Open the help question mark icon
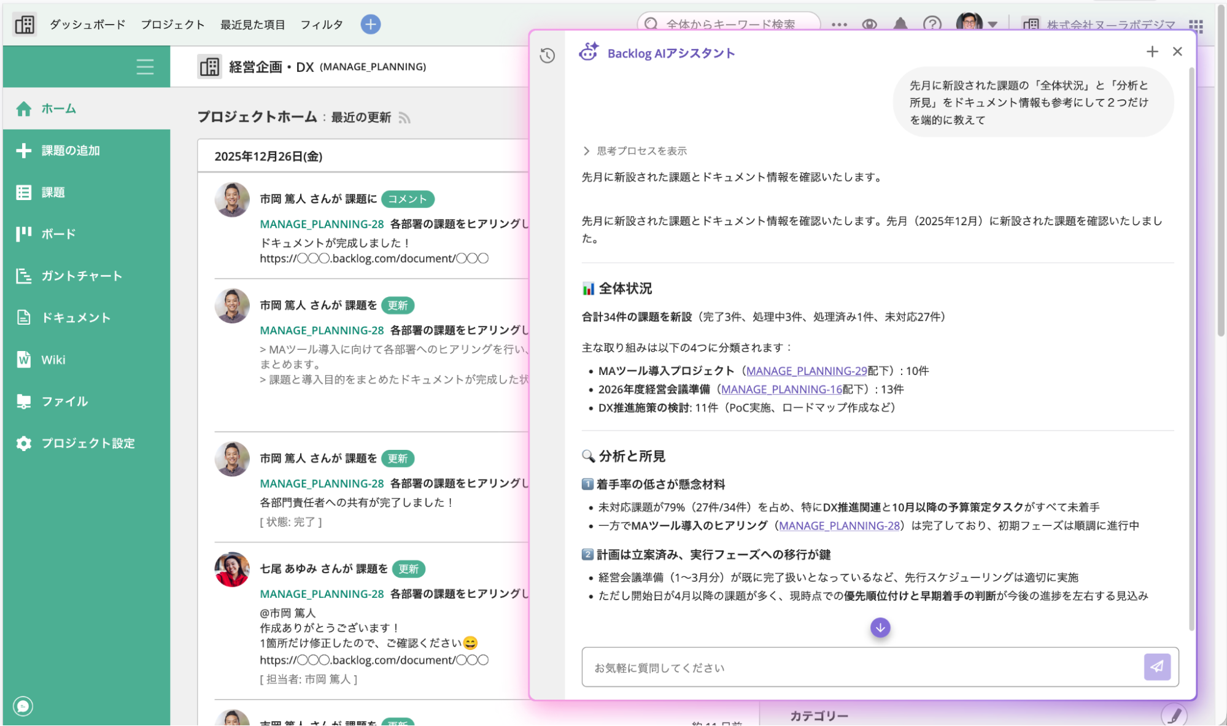This screenshot has width=1227, height=726. tap(932, 24)
